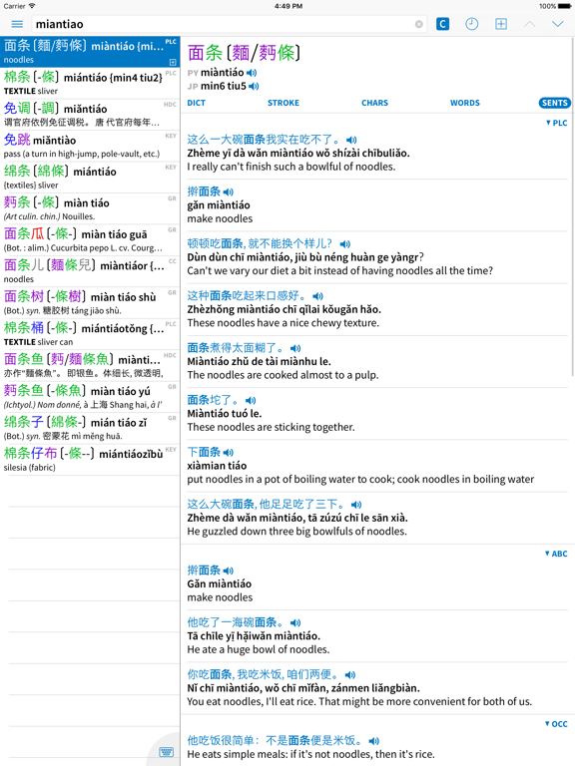This screenshot has height=766, width=575.
Task: Play audio for first 擀面条 in PLC
Action: coord(229,191)
